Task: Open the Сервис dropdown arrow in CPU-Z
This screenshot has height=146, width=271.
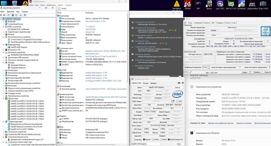Action: [250, 72]
